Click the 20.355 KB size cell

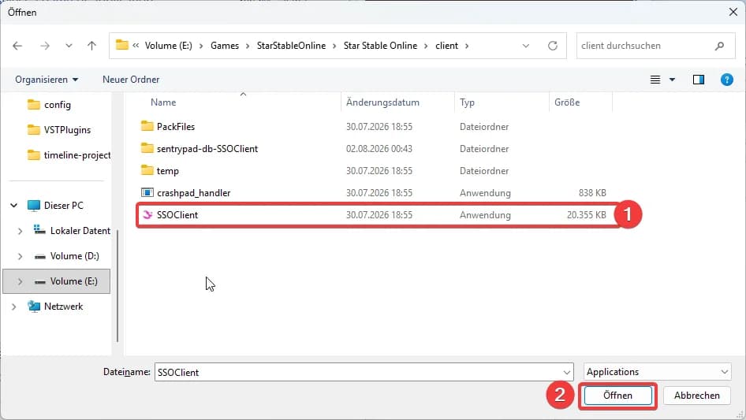(x=586, y=215)
